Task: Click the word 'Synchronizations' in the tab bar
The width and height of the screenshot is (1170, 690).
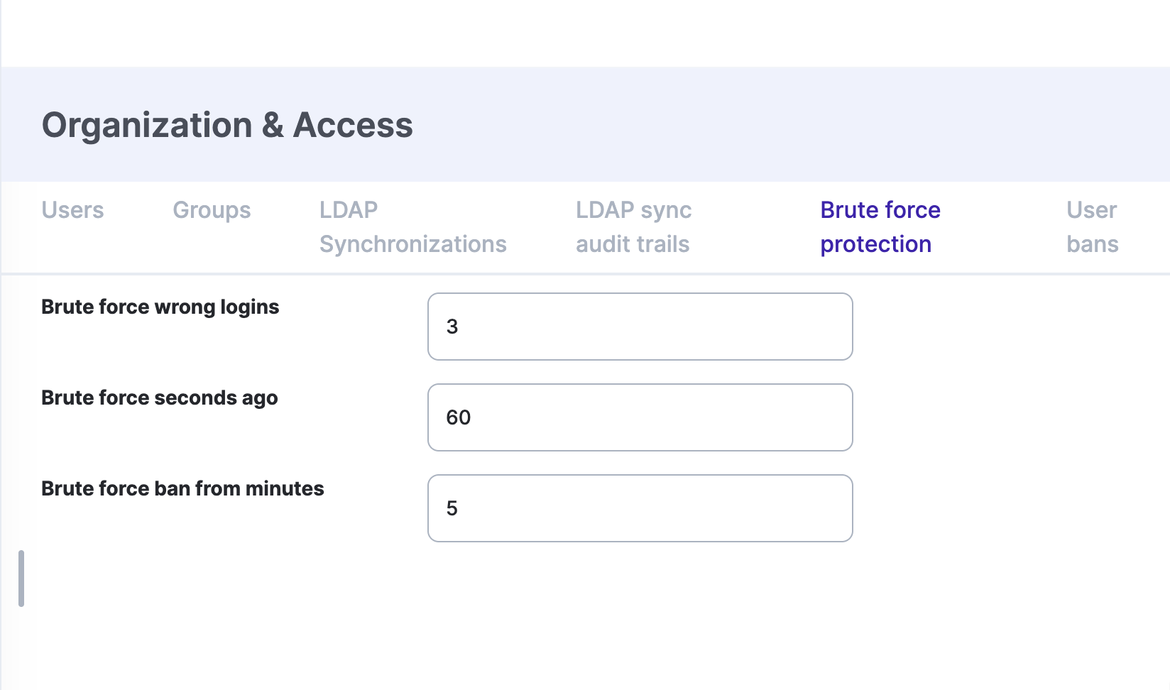Action: [412, 244]
